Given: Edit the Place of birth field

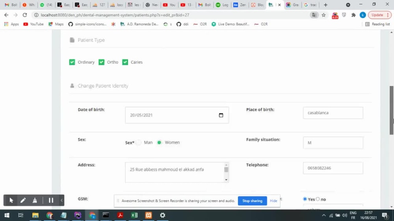Looking at the screenshot, I should (x=333, y=113).
